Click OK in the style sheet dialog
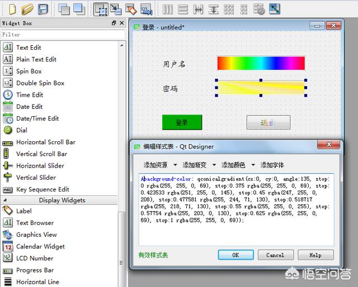 236,255
